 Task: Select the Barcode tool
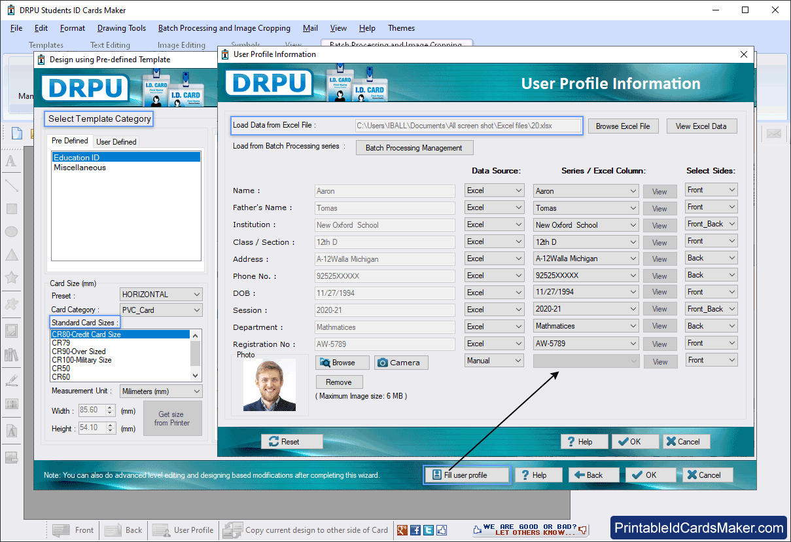11,404
